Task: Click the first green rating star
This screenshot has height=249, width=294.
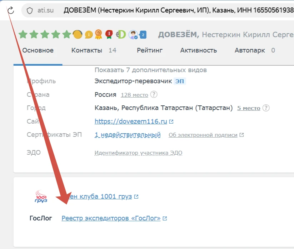Action: click(23, 35)
